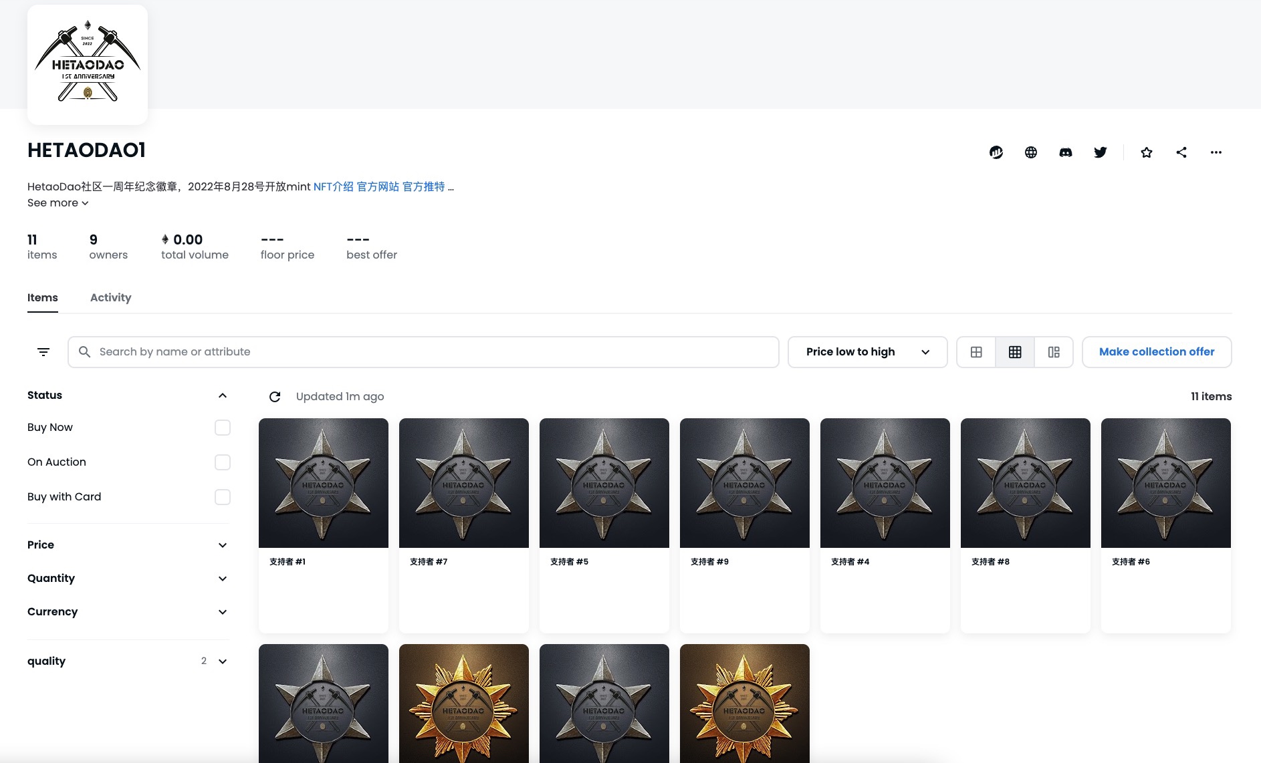Open the 支持者 #8 item card

point(1026,526)
